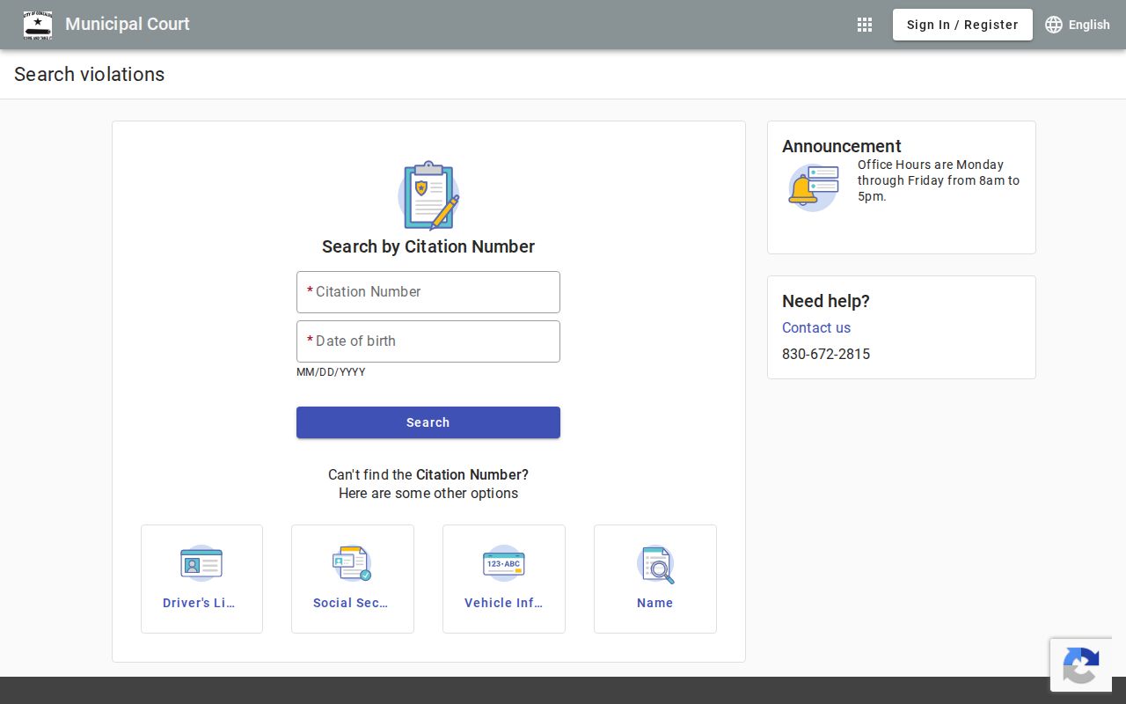Search by Name option
Screen dimensions: 1126x704
click(655, 579)
